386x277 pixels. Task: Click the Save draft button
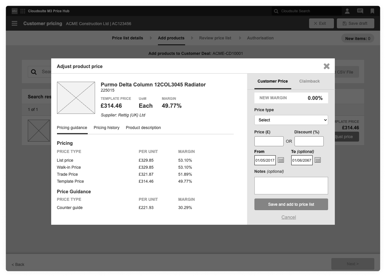356,23
